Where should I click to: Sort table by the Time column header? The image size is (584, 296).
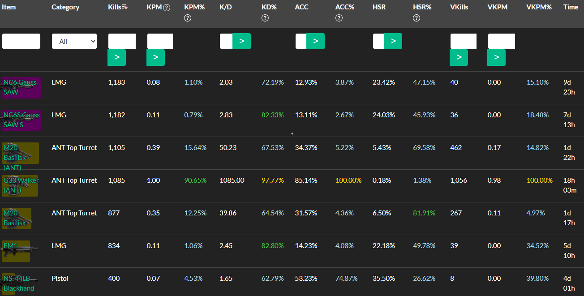(571, 7)
